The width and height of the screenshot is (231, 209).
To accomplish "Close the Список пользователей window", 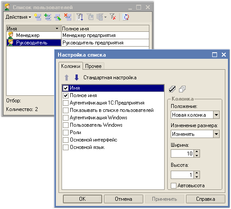I will point(148,7).
